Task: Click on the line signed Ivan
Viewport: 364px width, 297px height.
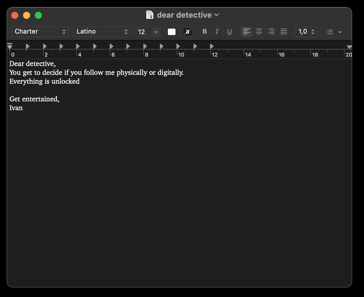Action: tap(16, 108)
